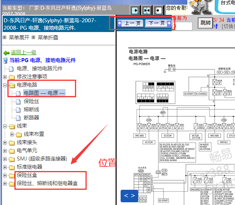Expand the 保险丝盒 folder
The width and height of the screenshot is (235, 205).
(5, 175)
